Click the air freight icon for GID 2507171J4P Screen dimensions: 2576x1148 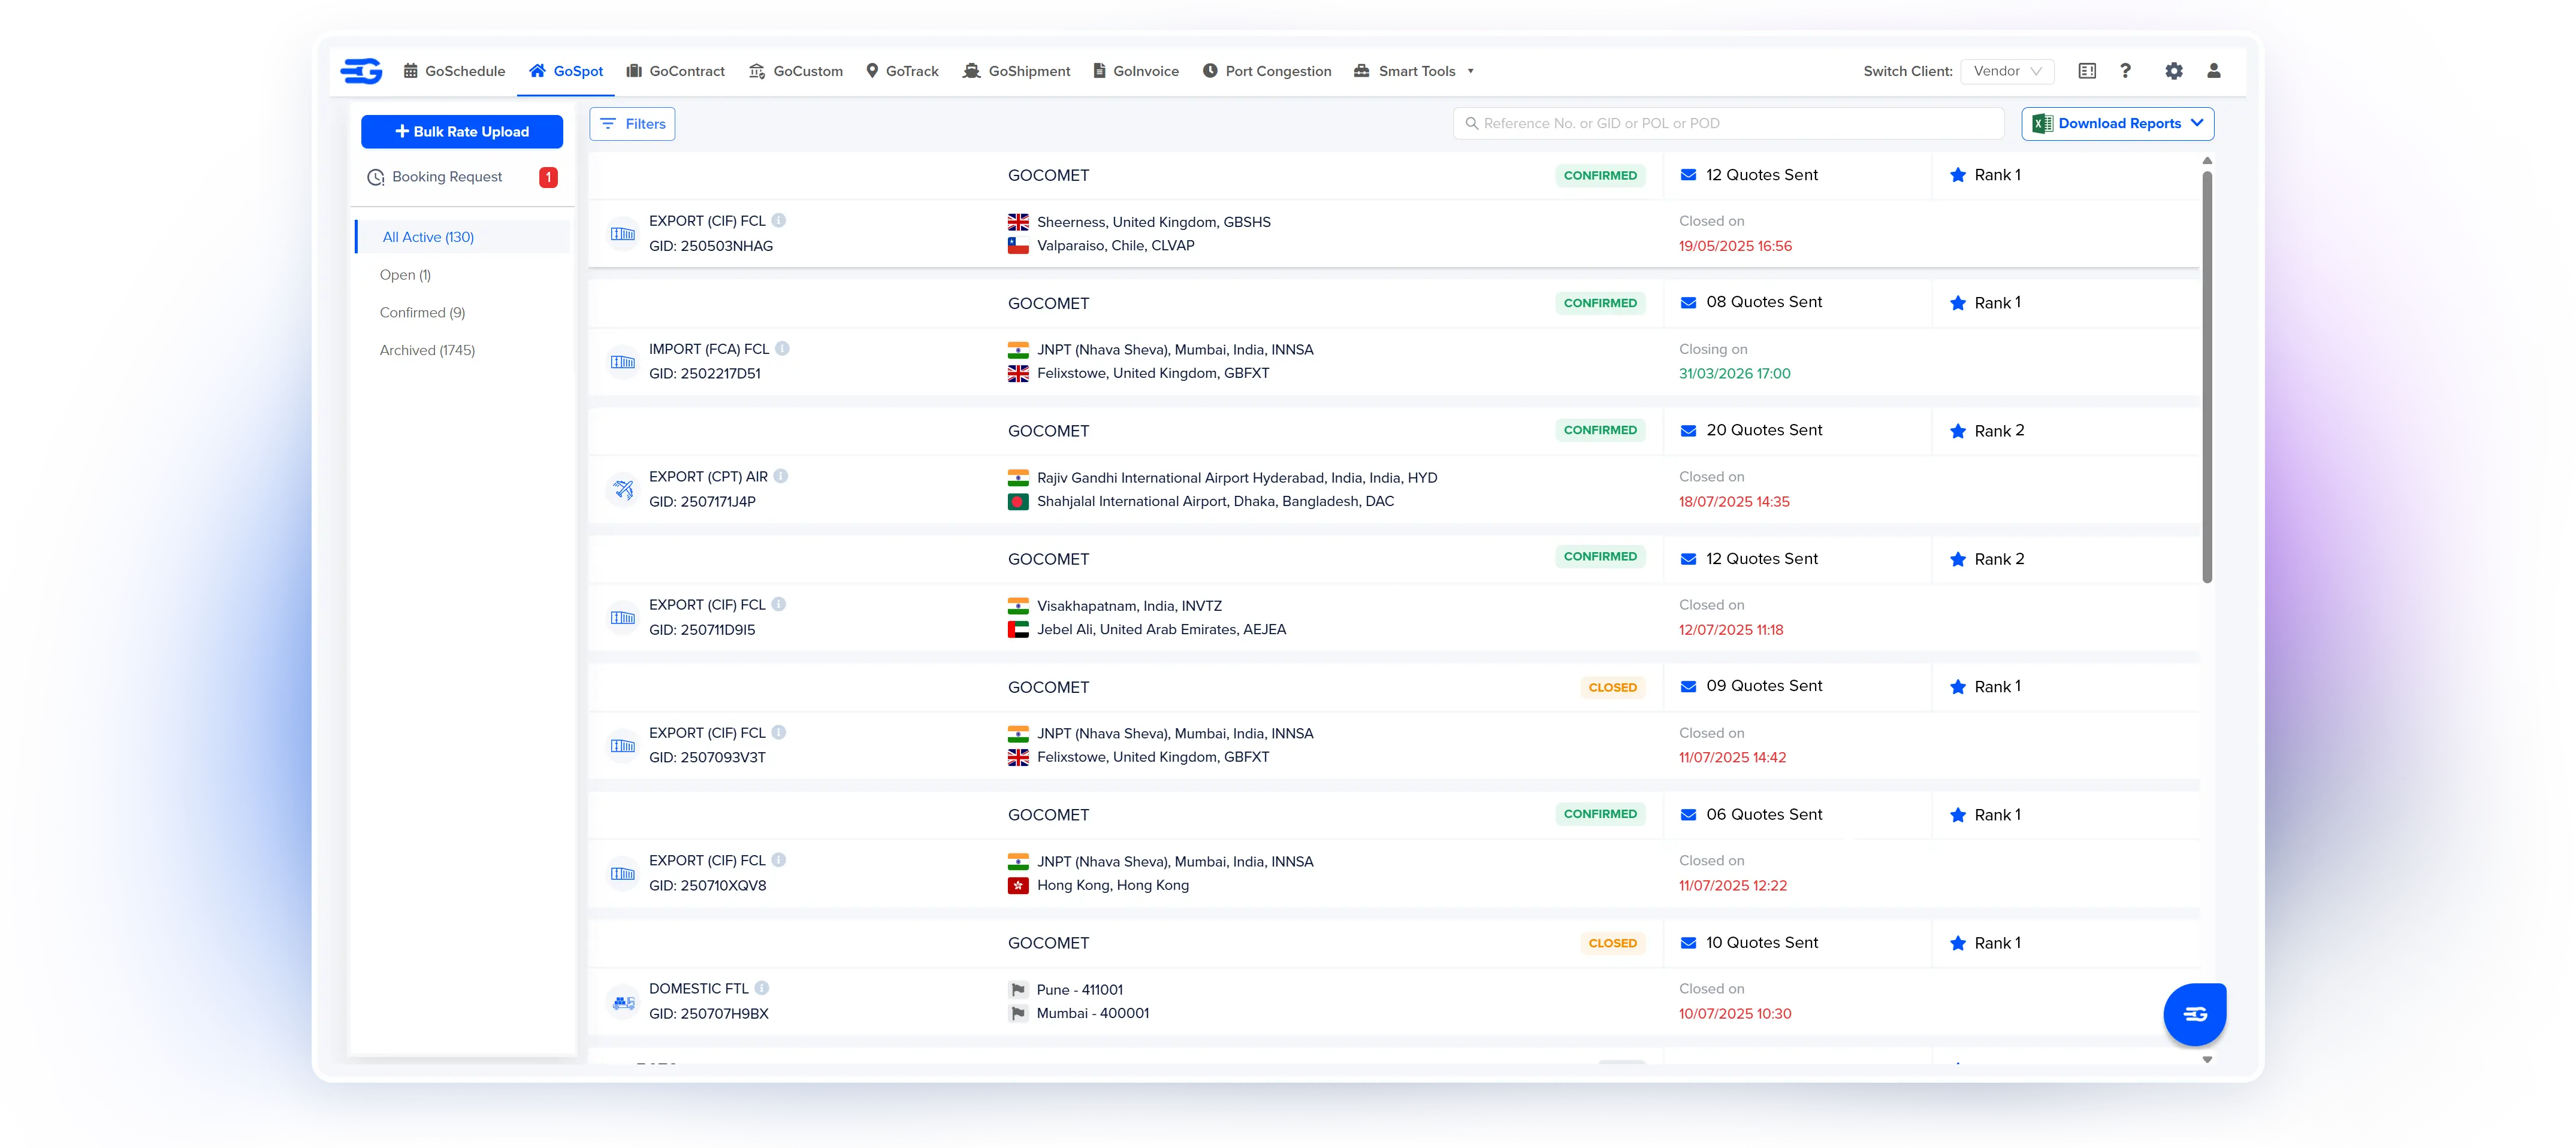[623, 490]
